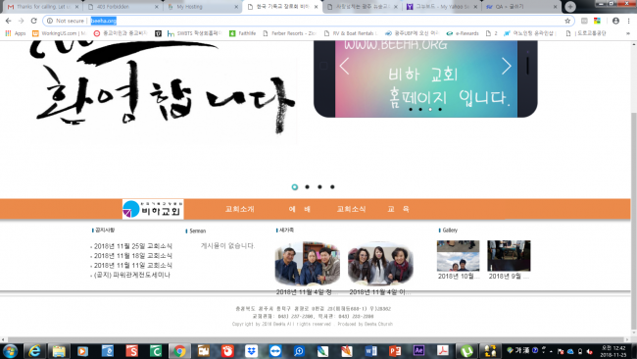
Task: Open After Effects from the taskbar
Action: coord(418,350)
